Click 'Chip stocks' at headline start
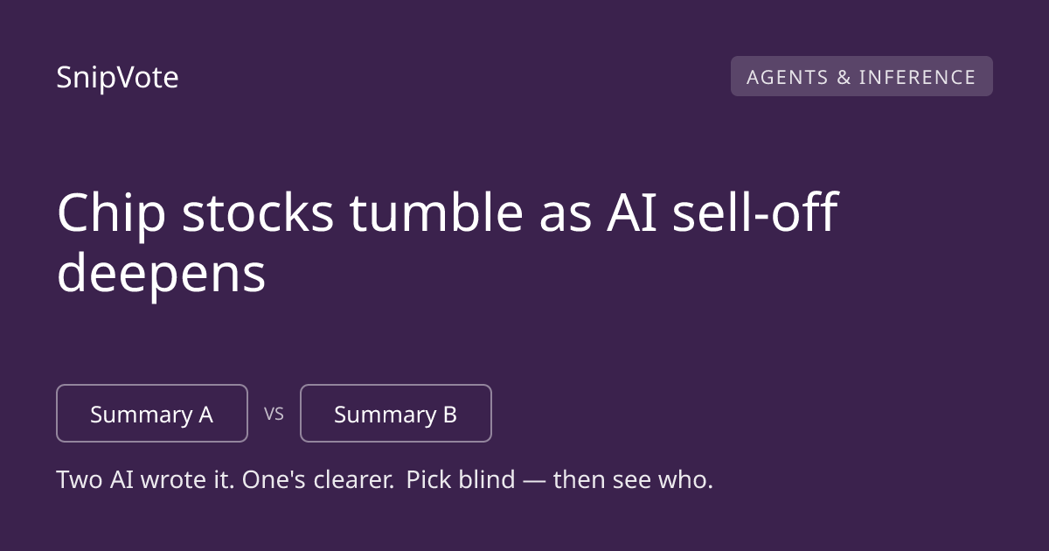 pos(196,214)
